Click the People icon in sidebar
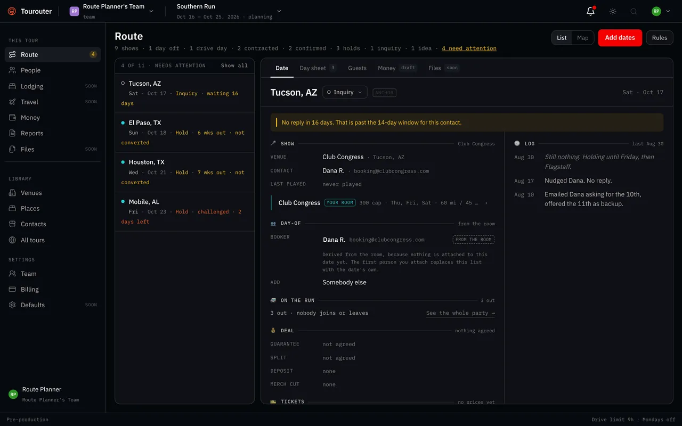682x426 pixels. click(x=12, y=70)
